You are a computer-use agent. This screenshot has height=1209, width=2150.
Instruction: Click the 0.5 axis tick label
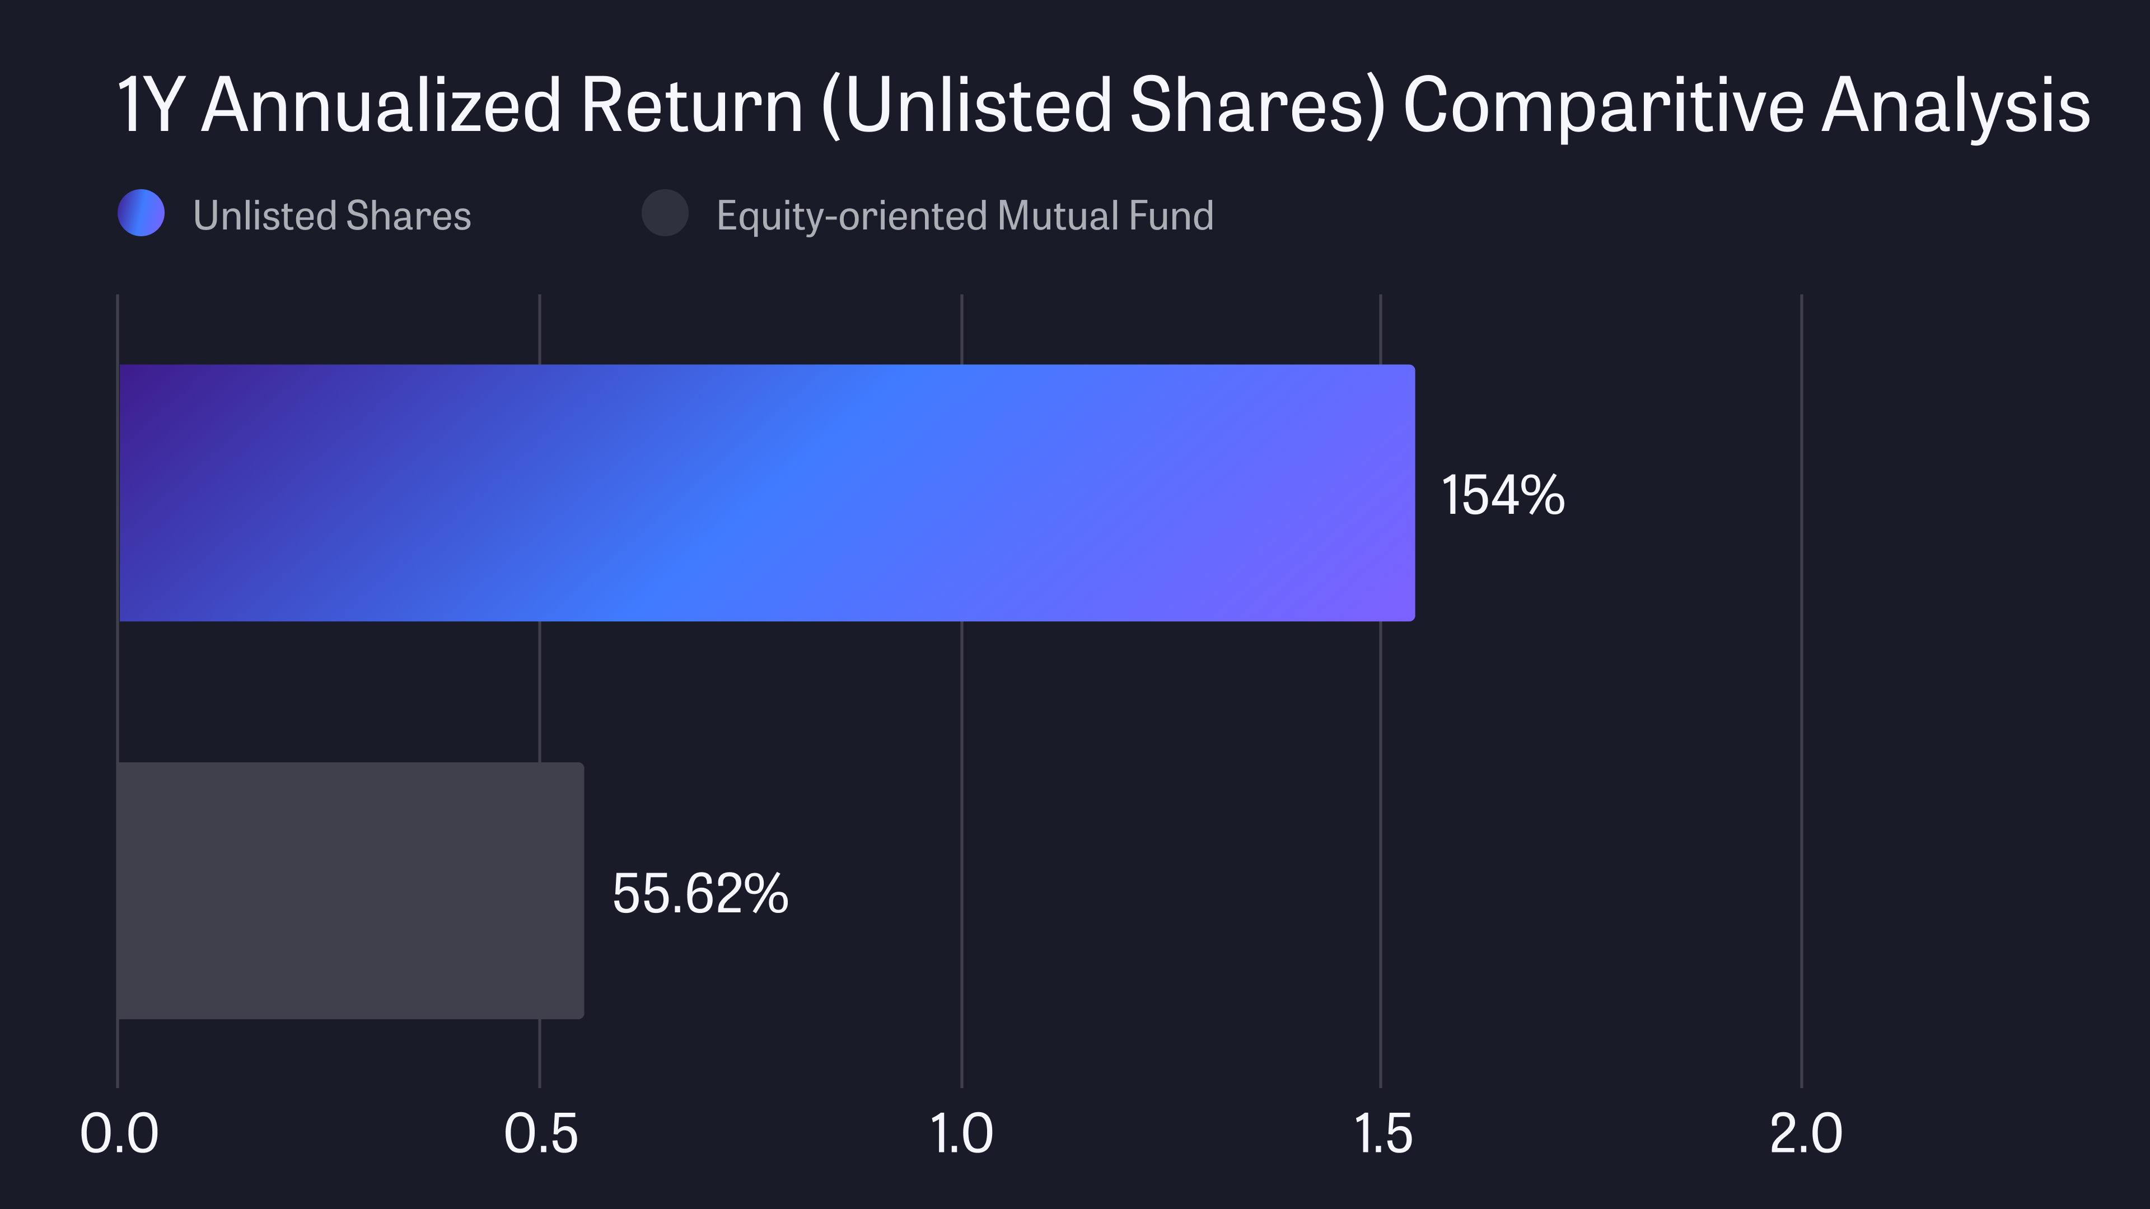point(541,1133)
